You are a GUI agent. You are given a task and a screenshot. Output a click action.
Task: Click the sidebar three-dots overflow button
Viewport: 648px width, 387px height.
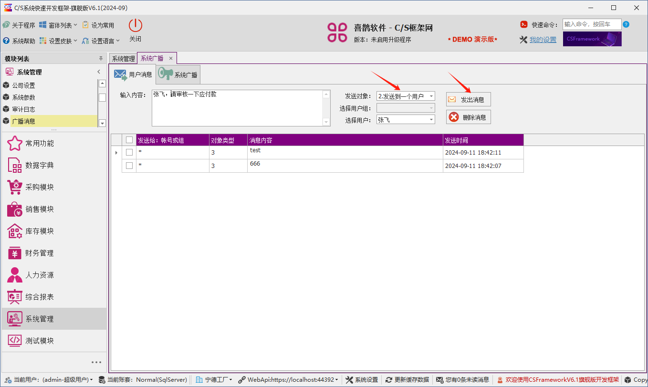pos(96,362)
